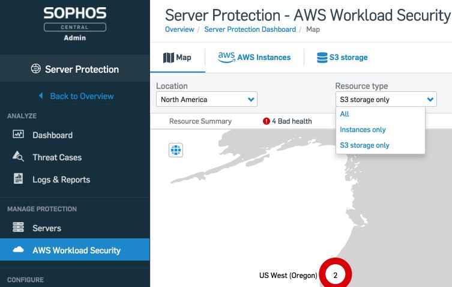Image resolution: width=452 pixels, height=287 pixels.
Task: Click the globe reset-view button on the map
Action: coord(176,150)
